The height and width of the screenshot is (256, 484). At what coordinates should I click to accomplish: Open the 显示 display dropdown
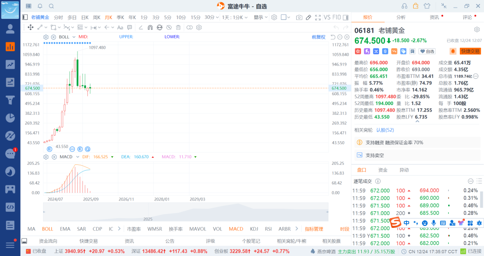tap(260, 17)
